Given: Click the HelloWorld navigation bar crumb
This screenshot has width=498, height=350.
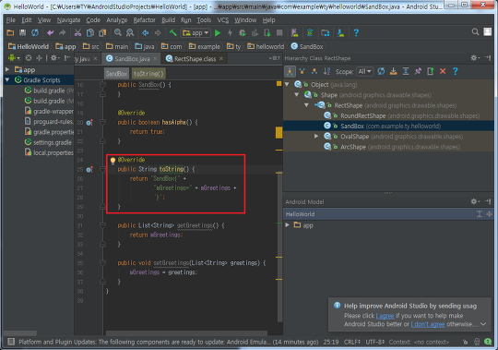Looking at the screenshot, I should [x=29, y=47].
